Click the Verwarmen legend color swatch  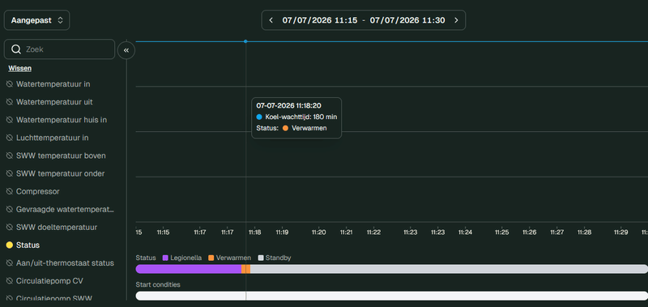(211, 258)
